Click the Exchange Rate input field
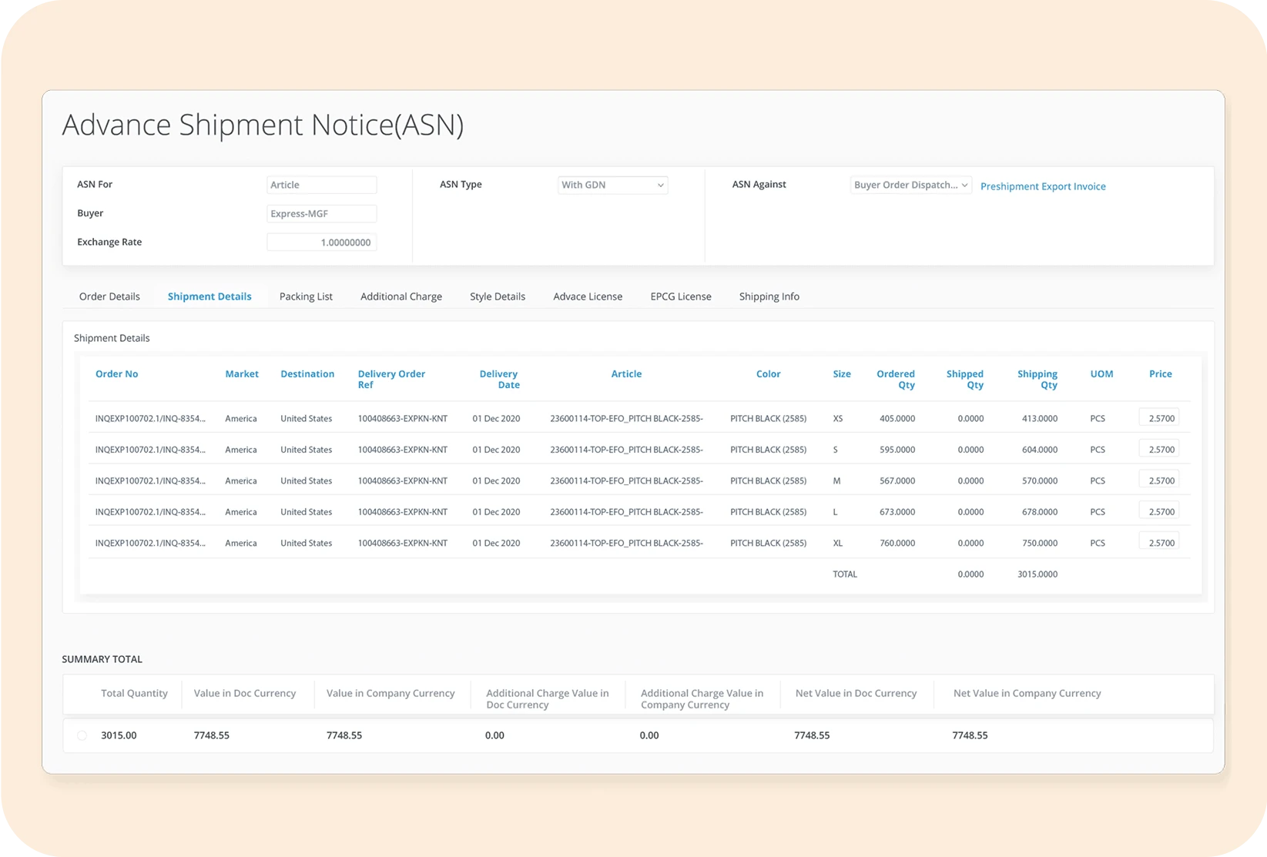The width and height of the screenshot is (1267, 857). tap(321, 243)
